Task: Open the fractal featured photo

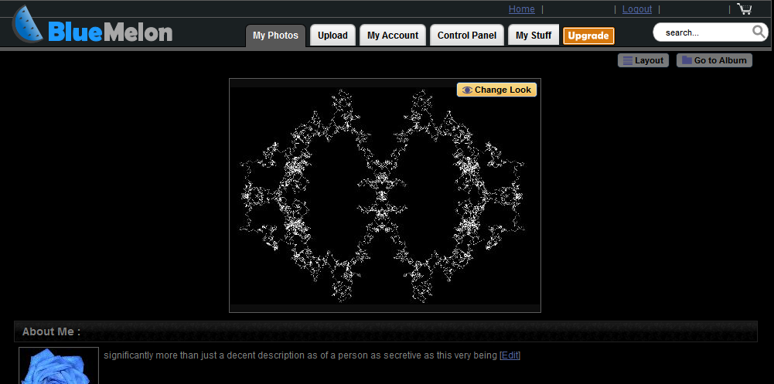Action: click(x=385, y=195)
